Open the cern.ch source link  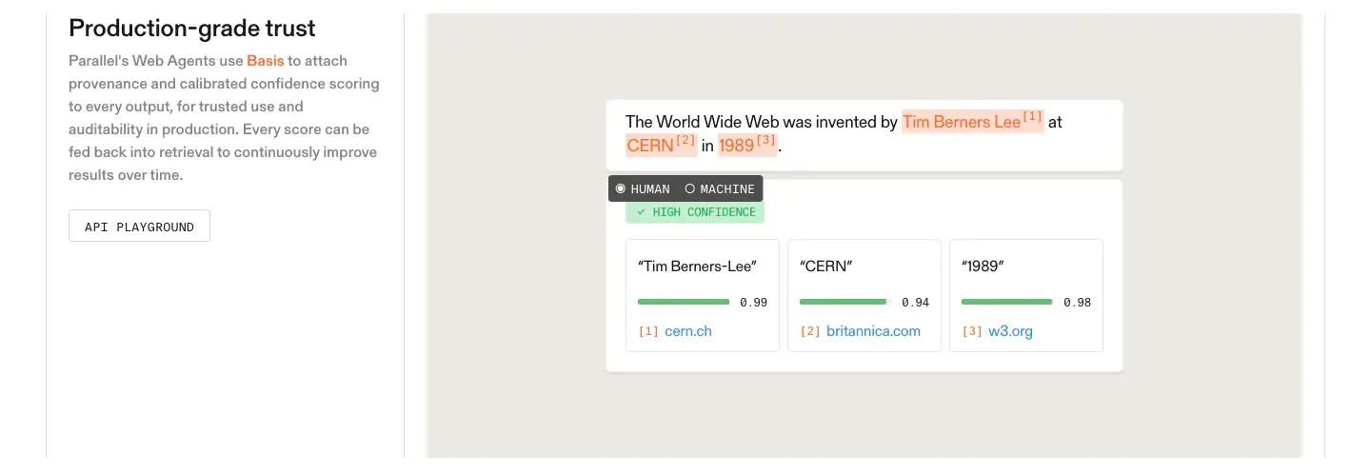[x=688, y=331]
